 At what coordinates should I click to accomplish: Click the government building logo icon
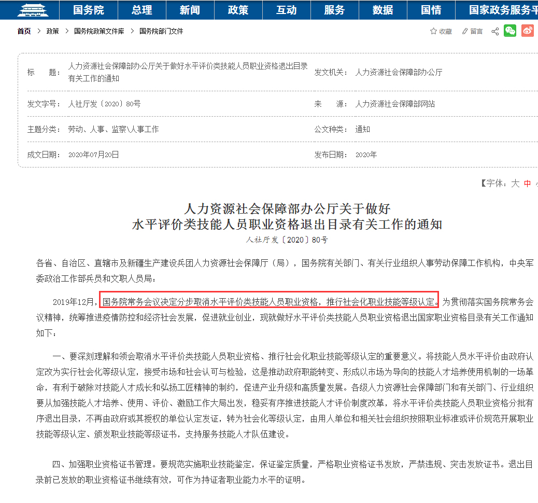click(33, 10)
